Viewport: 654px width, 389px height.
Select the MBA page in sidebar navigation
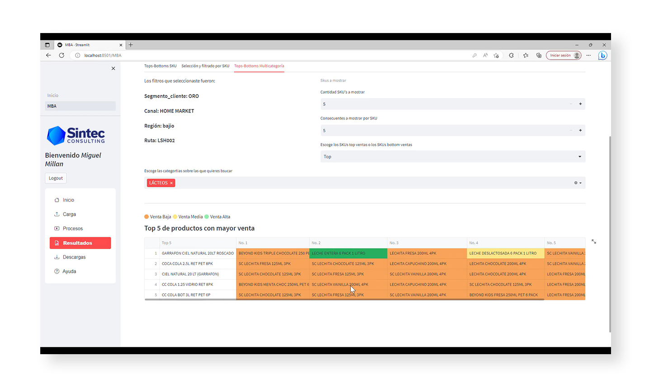pos(80,106)
